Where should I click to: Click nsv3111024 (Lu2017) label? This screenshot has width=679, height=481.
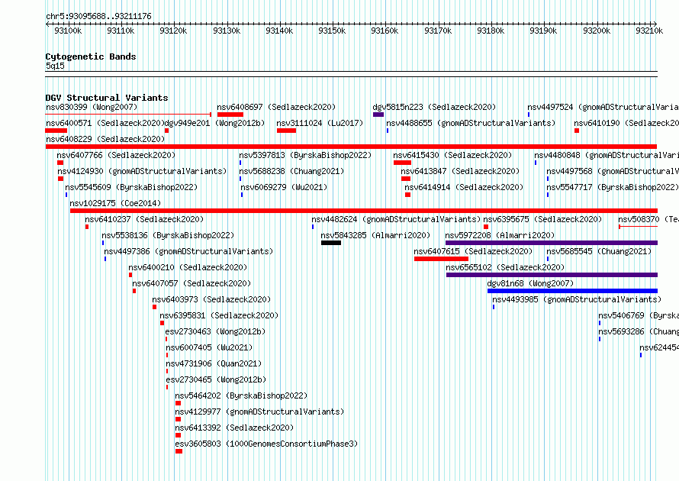320,123
